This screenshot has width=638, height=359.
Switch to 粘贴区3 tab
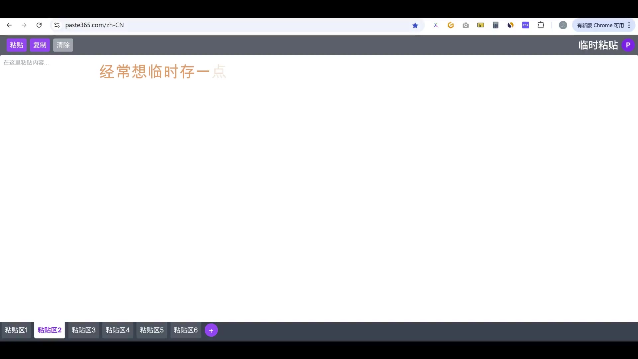(x=83, y=330)
